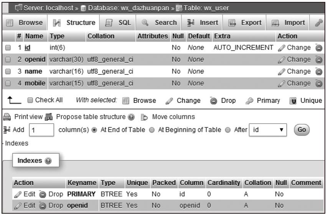Screen dimensions: 328x216
Task: Click the Indexes help question icon
Action: point(48,161)
